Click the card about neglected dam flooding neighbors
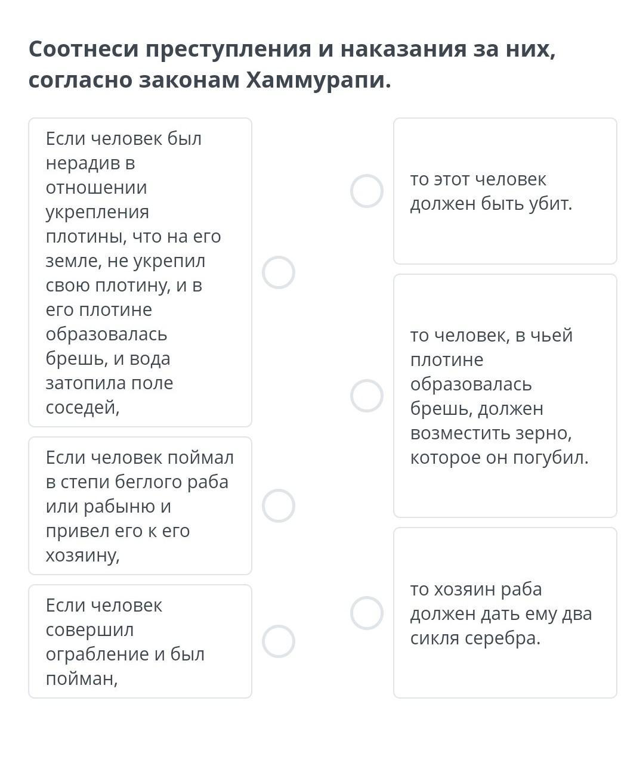The width and height of the screenshot is (621, 760). click(140, 272)
